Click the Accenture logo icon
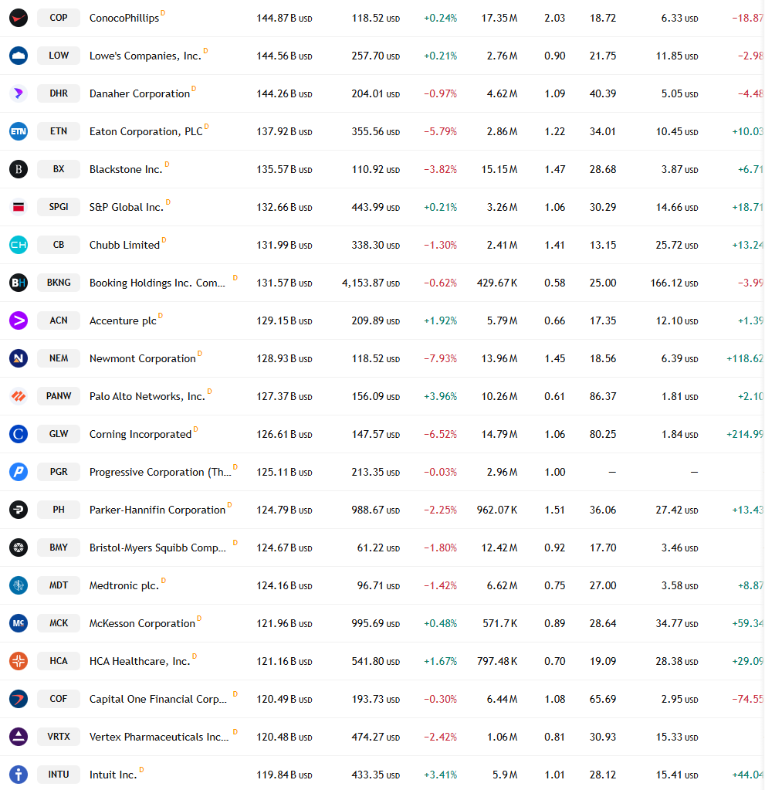The width and height of the screenshot is (765, 790). [x=19, y=320]
